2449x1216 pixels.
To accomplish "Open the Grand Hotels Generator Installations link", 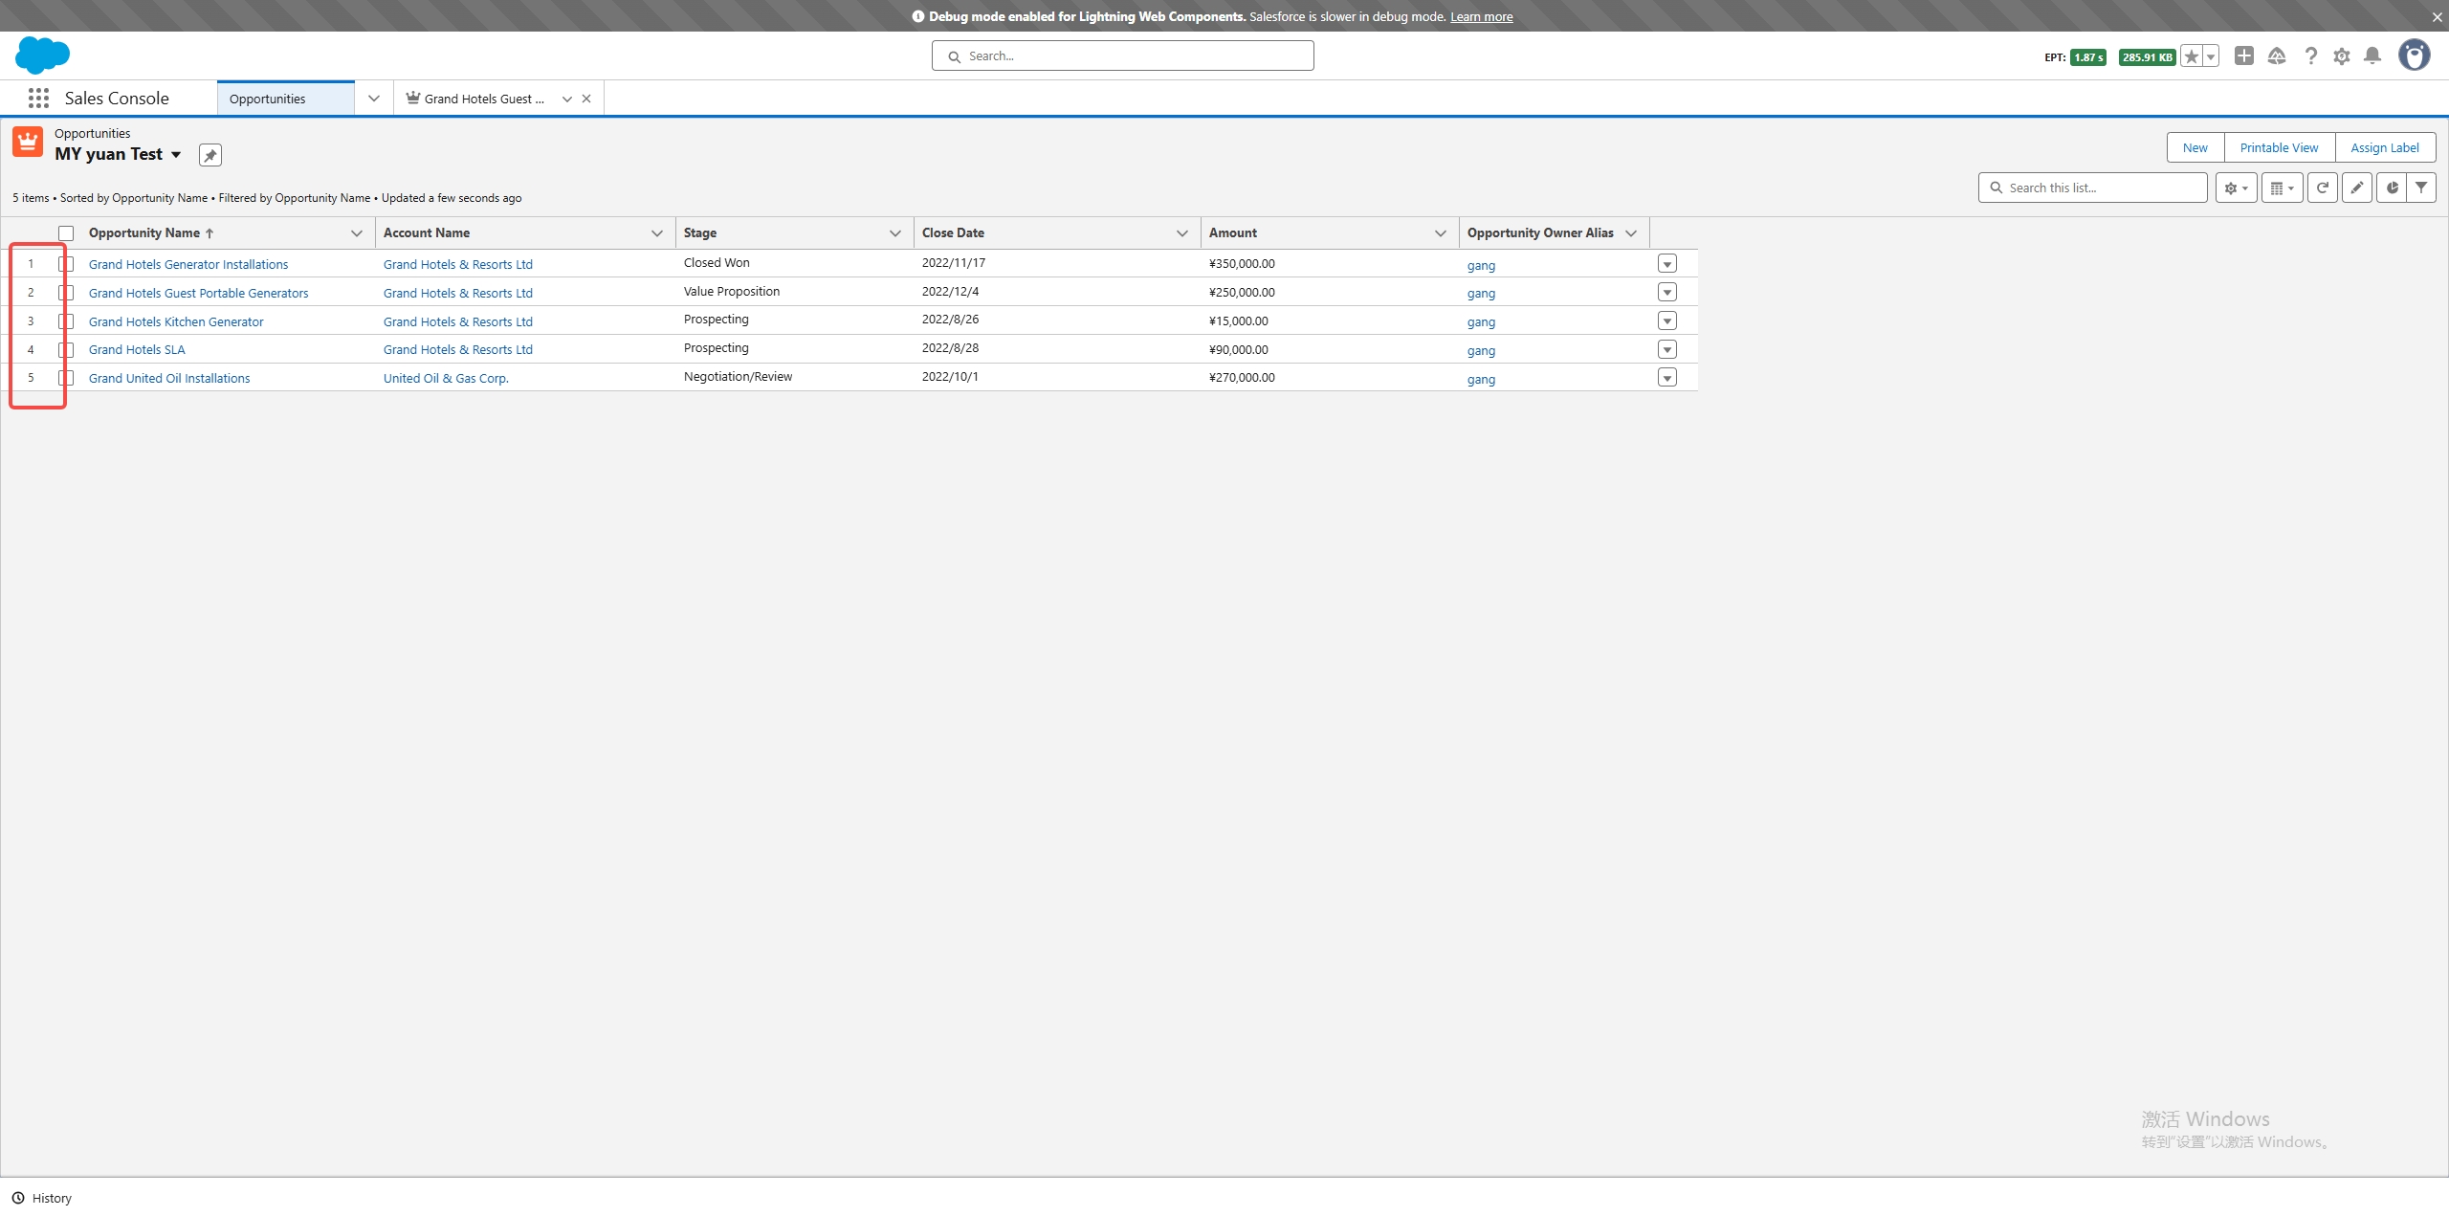I will 188,265.
